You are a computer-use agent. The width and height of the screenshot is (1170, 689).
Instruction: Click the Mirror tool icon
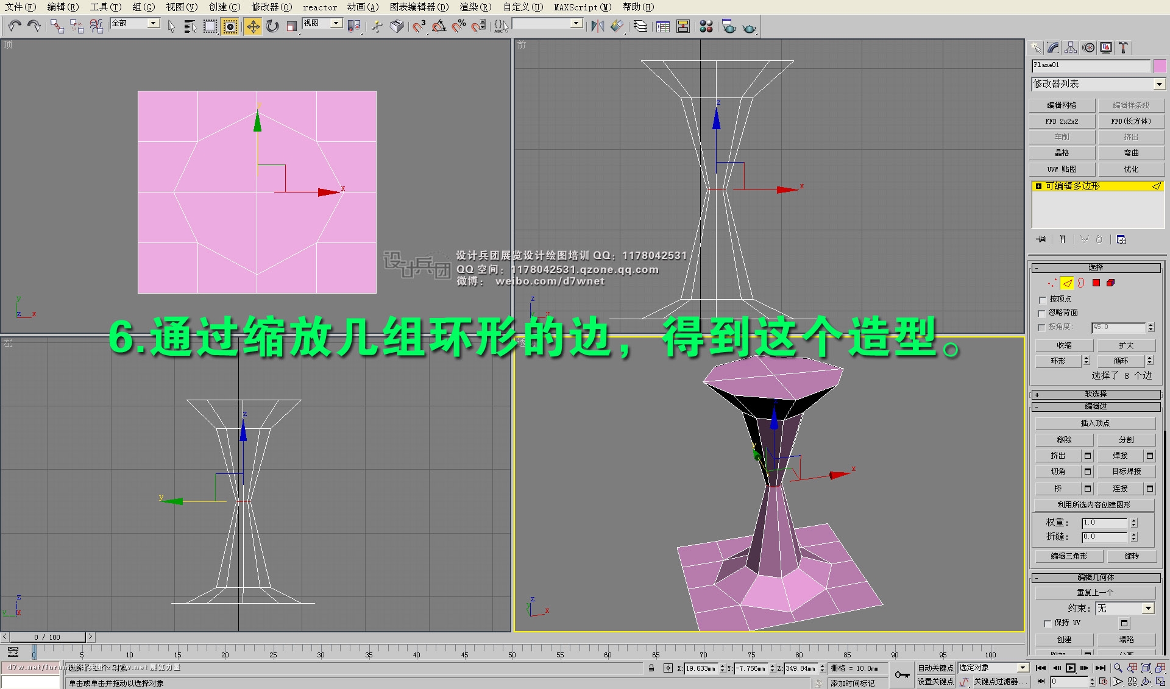[x=598, y=26]
